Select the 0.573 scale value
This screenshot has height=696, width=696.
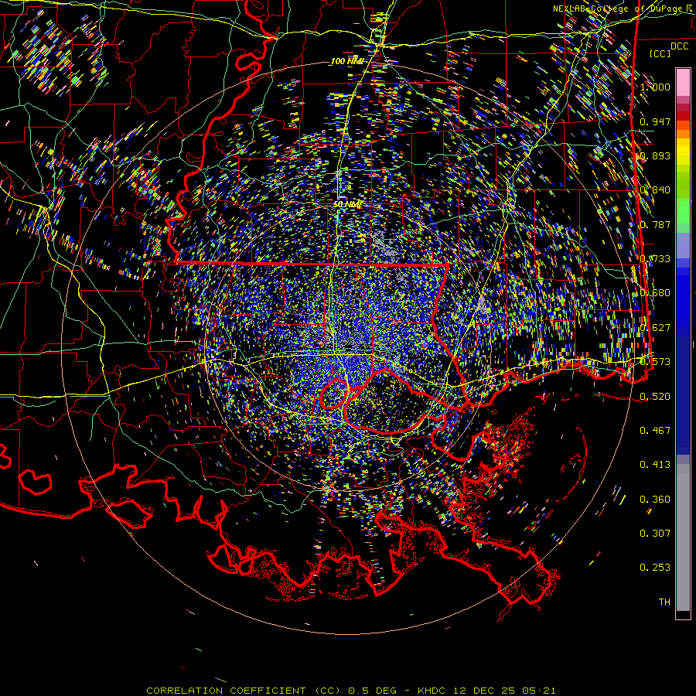click(x=655, y=362)
